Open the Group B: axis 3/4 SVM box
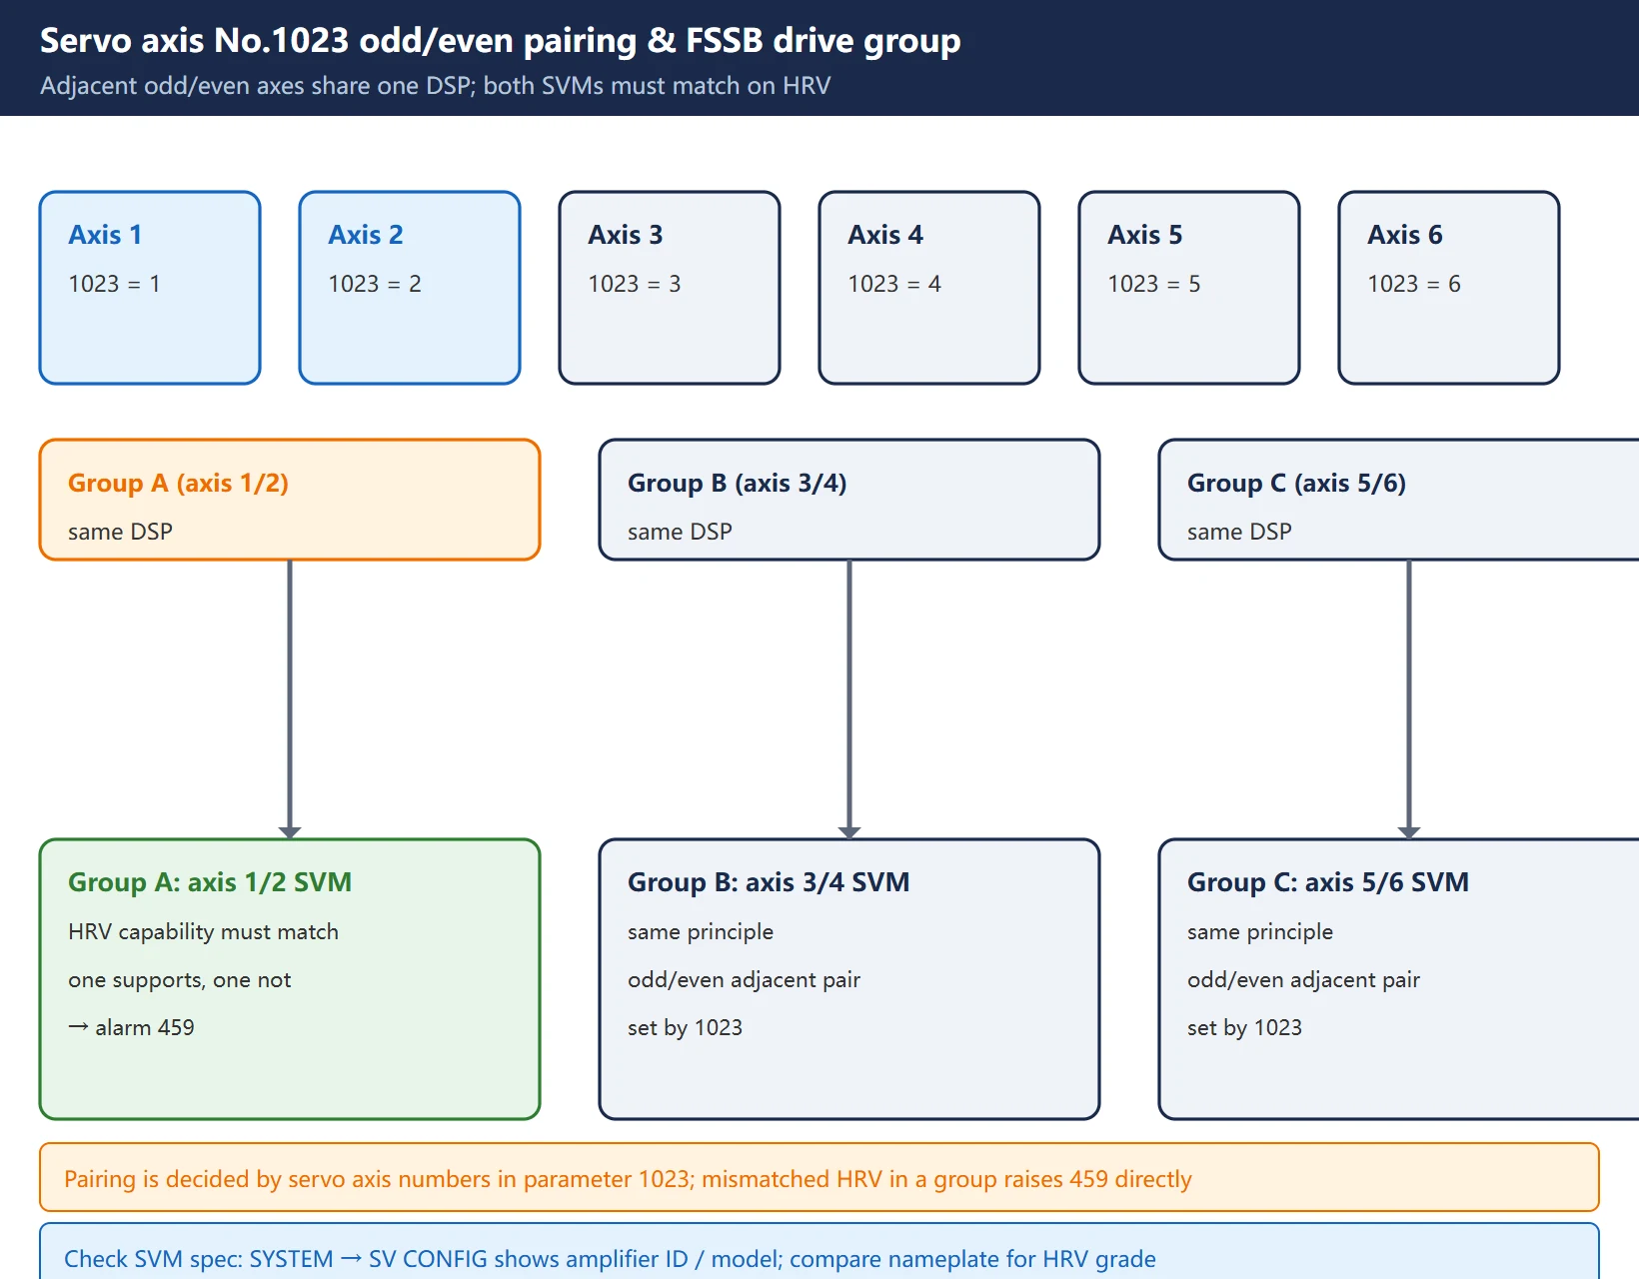This screenshot has height=1279, width=1639. [x=849, y=979]
